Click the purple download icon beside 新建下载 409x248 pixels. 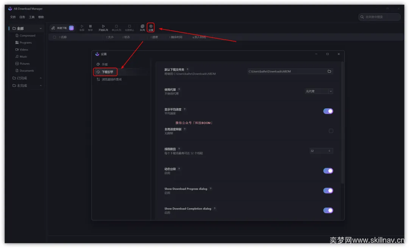coord(71,28)
